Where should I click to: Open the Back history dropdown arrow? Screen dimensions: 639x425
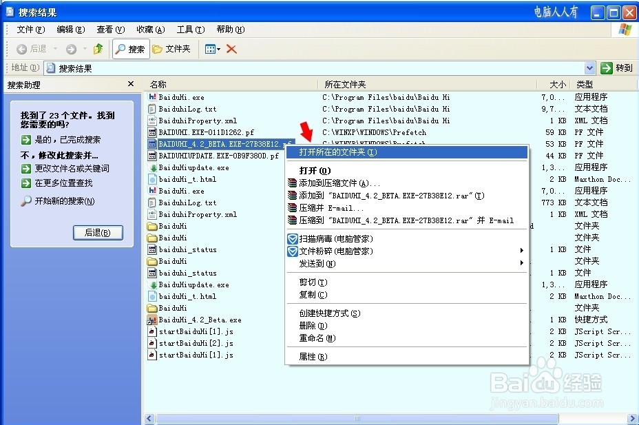55,49
